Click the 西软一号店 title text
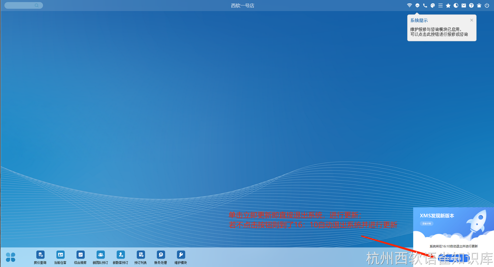 pos(243,5)
